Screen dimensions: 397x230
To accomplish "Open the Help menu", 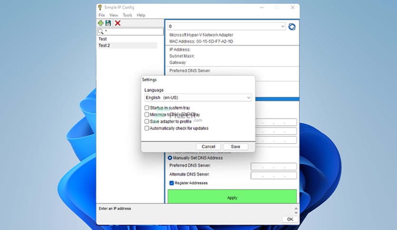I will tap(141, 15).
